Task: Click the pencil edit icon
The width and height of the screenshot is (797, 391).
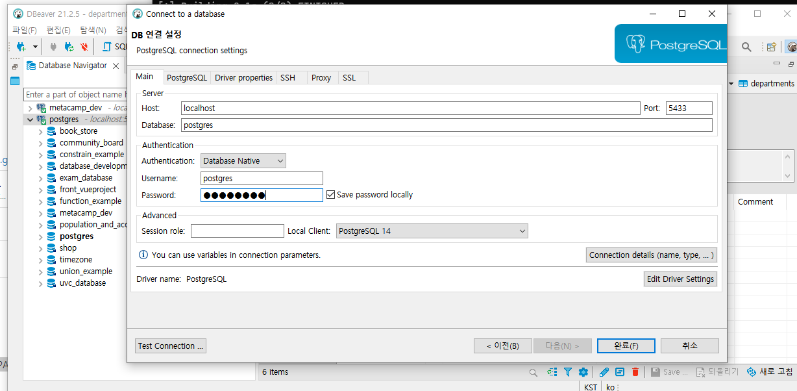Action: tap(604, 372)
